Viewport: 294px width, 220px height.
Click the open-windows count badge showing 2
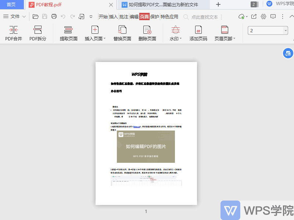(x=254, y=4)
